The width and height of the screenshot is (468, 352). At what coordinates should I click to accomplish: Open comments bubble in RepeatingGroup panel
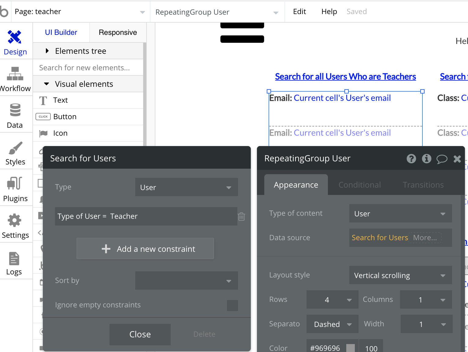[x=442, y=159]
